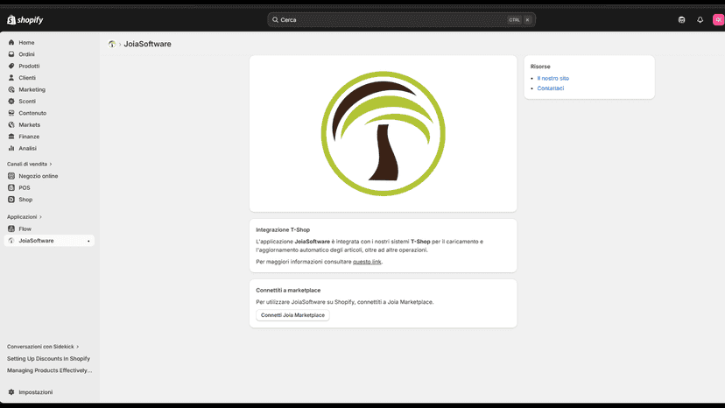Screen dimensions: 725x408
Task: Click the large JoiaSoftware tree logo
Action: (x=384, y=134)
